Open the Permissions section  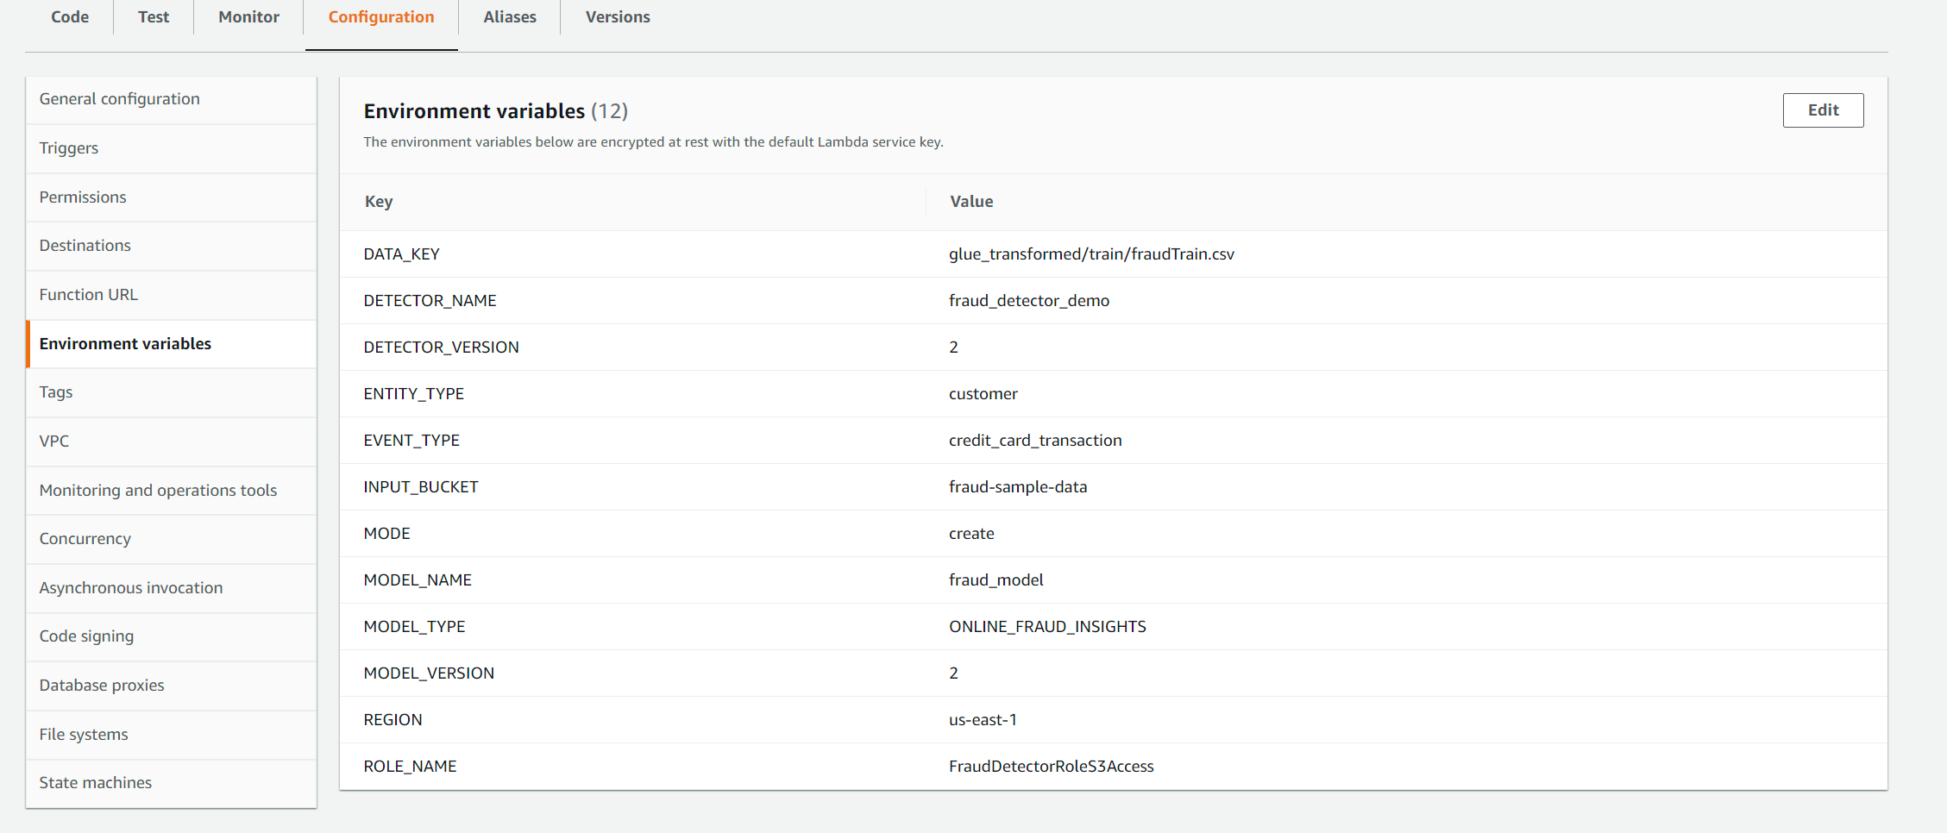(83, 197)
